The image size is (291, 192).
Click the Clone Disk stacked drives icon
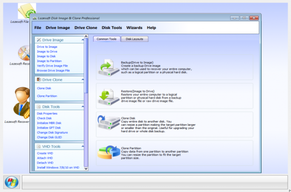tap(109, 122)
